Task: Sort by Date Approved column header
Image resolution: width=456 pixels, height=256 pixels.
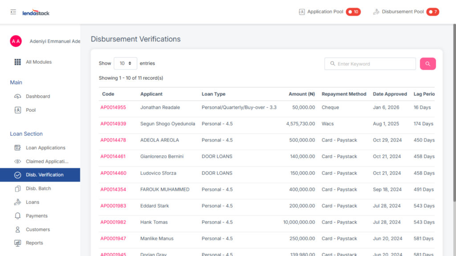Action: [390, 94]
